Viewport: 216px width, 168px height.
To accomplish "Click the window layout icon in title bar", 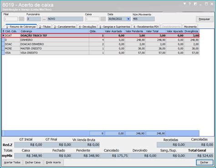I will [195, 4].
